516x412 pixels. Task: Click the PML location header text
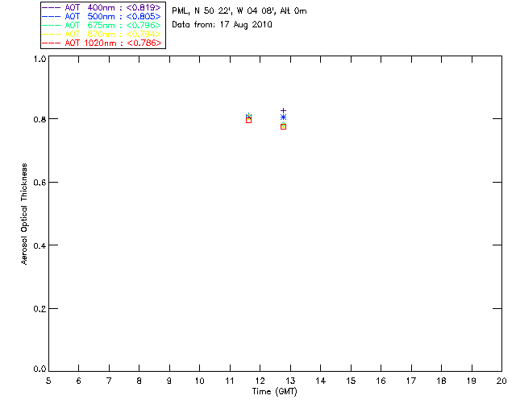pyautogui.click(x=239, y=10)
